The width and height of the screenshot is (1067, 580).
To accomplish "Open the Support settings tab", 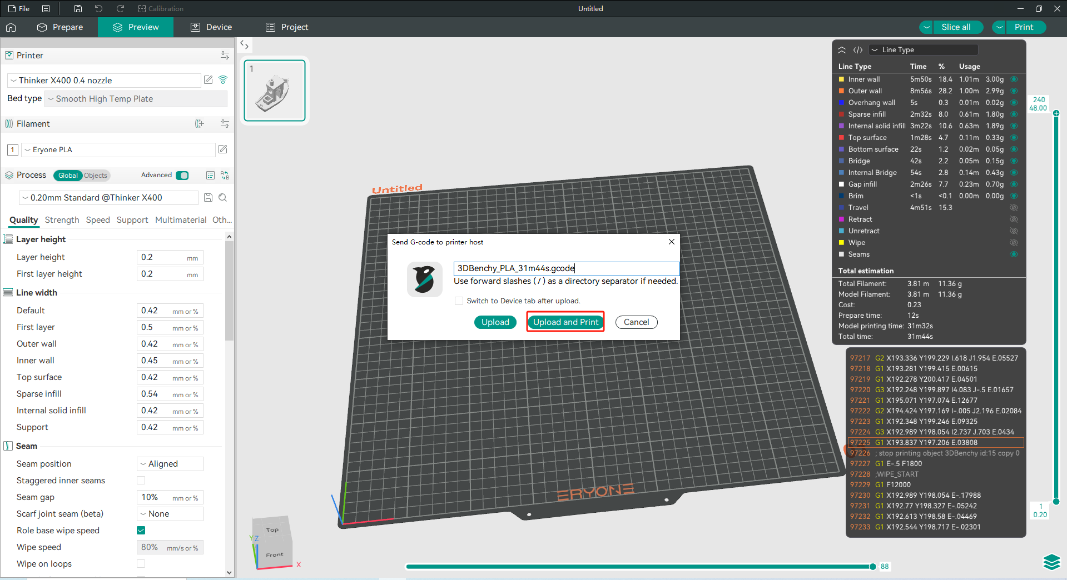I will pyautogui.click(x=132, y=220).
